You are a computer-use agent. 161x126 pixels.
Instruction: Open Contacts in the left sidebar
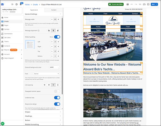point(12,46)
